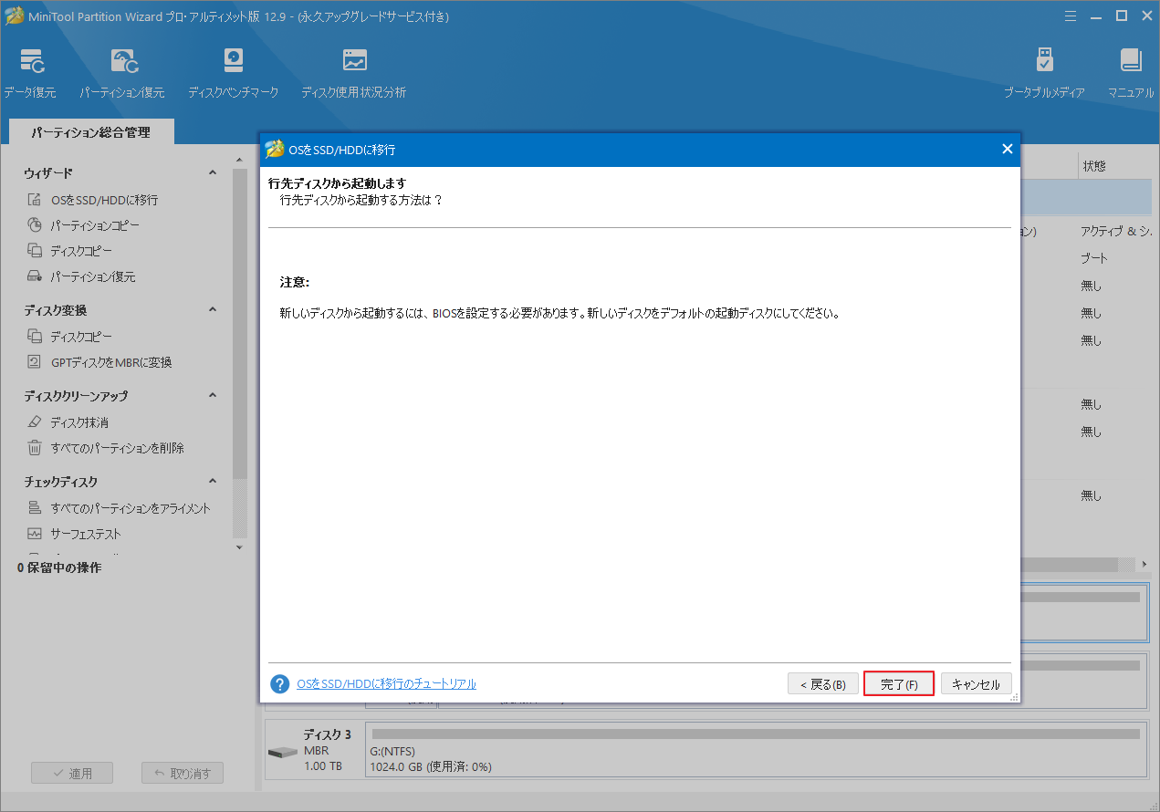Open the データ復元 data recovery tool
Viewport: 1160px width, 812px height.
pos(30,73)
